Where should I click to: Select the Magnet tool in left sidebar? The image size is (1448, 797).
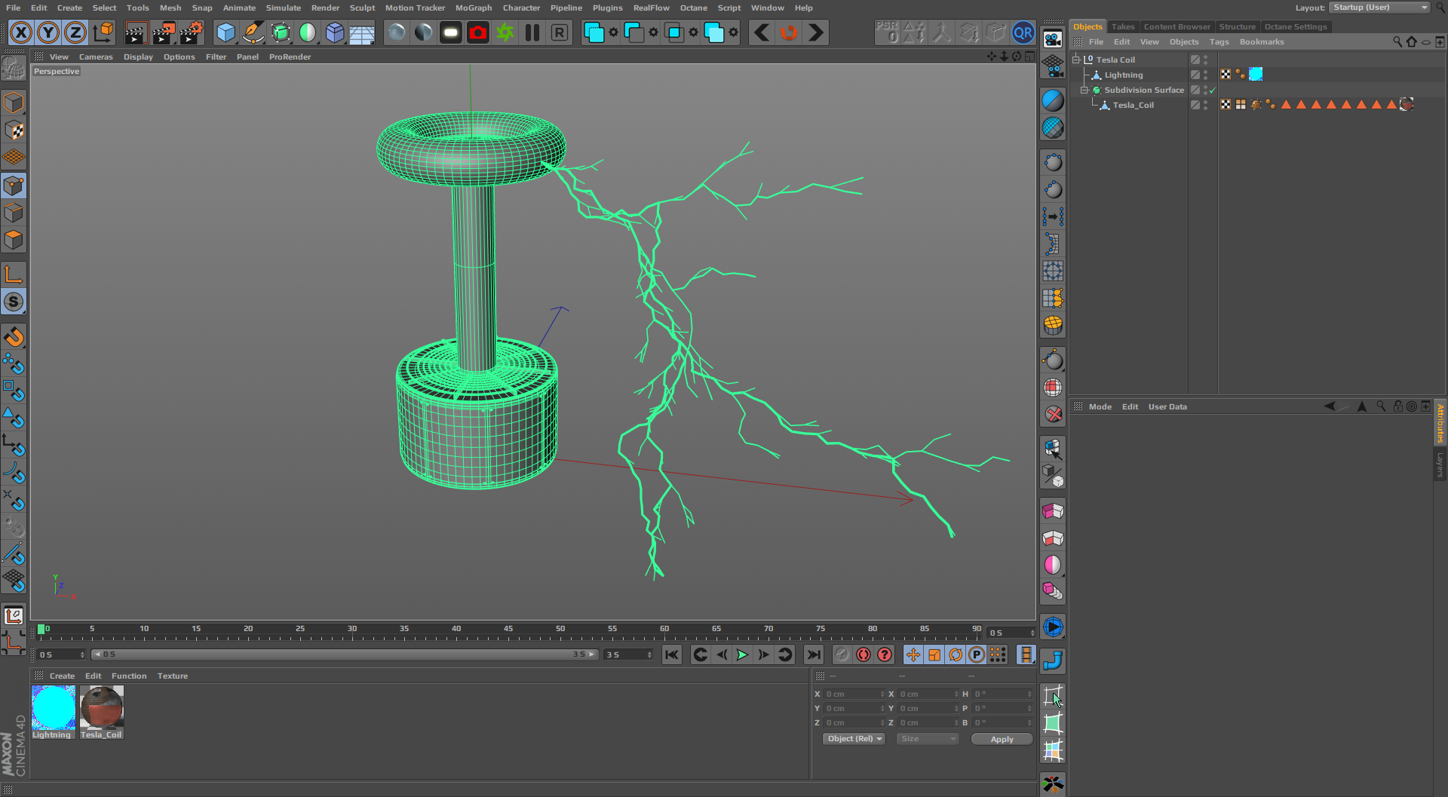click(x=14, y=337)
